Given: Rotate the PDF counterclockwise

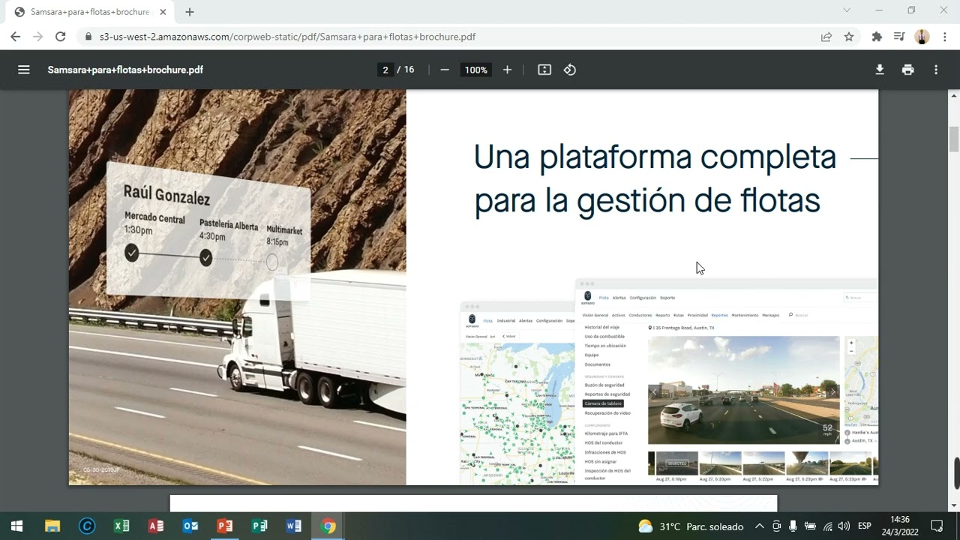Looking at the screenshot, I should coord(570,70).
